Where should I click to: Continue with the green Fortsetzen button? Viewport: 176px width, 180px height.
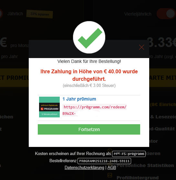pos(89,129)
